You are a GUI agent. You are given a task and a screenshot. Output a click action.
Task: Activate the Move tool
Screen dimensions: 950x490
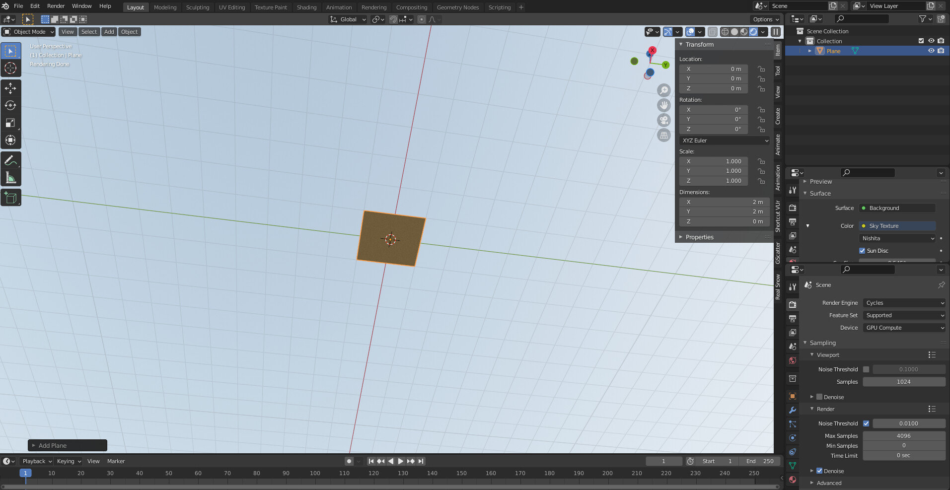[10, 88]
